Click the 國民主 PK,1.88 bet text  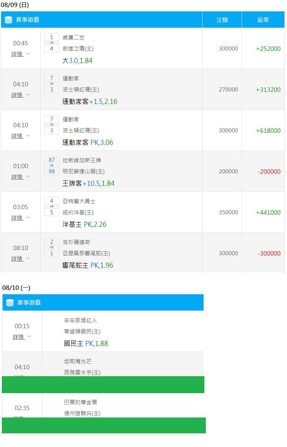pos(86,344)
